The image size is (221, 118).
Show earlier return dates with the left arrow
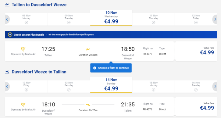pos(7,86)
